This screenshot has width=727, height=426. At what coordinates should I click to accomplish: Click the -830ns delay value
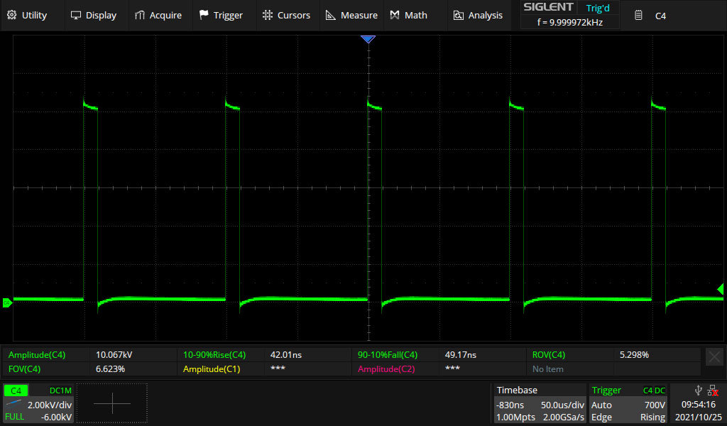[x=510, y=405]
